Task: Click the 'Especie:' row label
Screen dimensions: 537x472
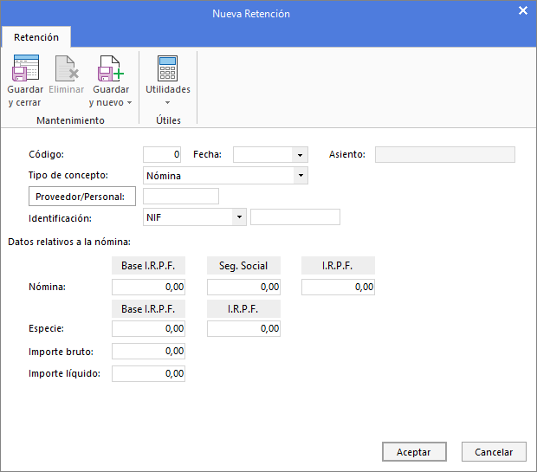Action: pyautogui.click(x=46, y=328)
